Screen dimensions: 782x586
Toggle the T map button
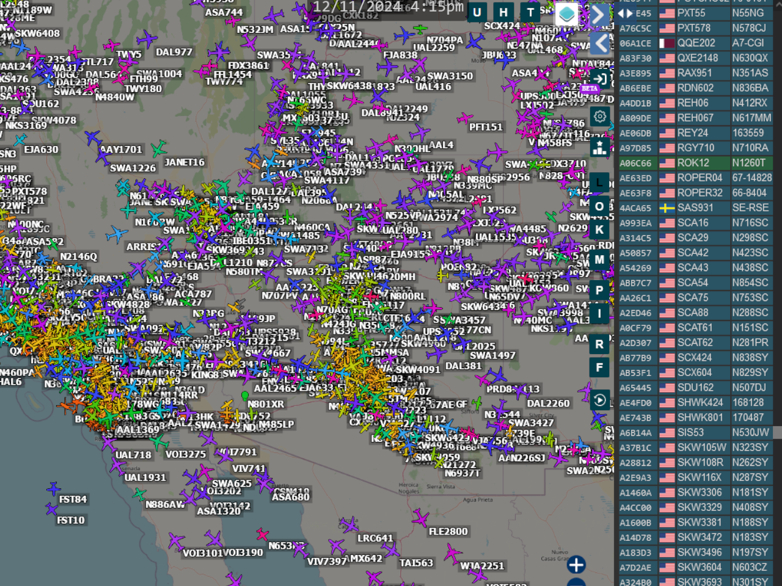tap(530, 12)
